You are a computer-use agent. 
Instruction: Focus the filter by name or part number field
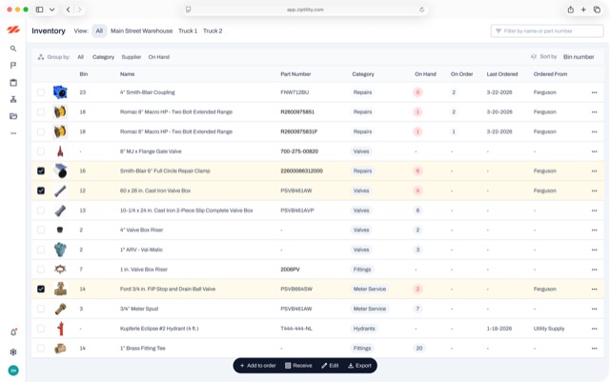pos(547,31)
